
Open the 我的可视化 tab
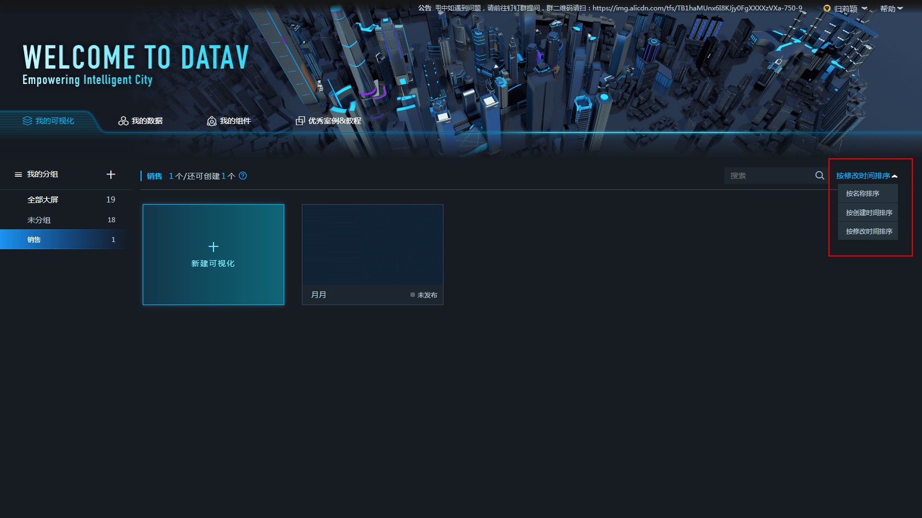pos(49,121)
